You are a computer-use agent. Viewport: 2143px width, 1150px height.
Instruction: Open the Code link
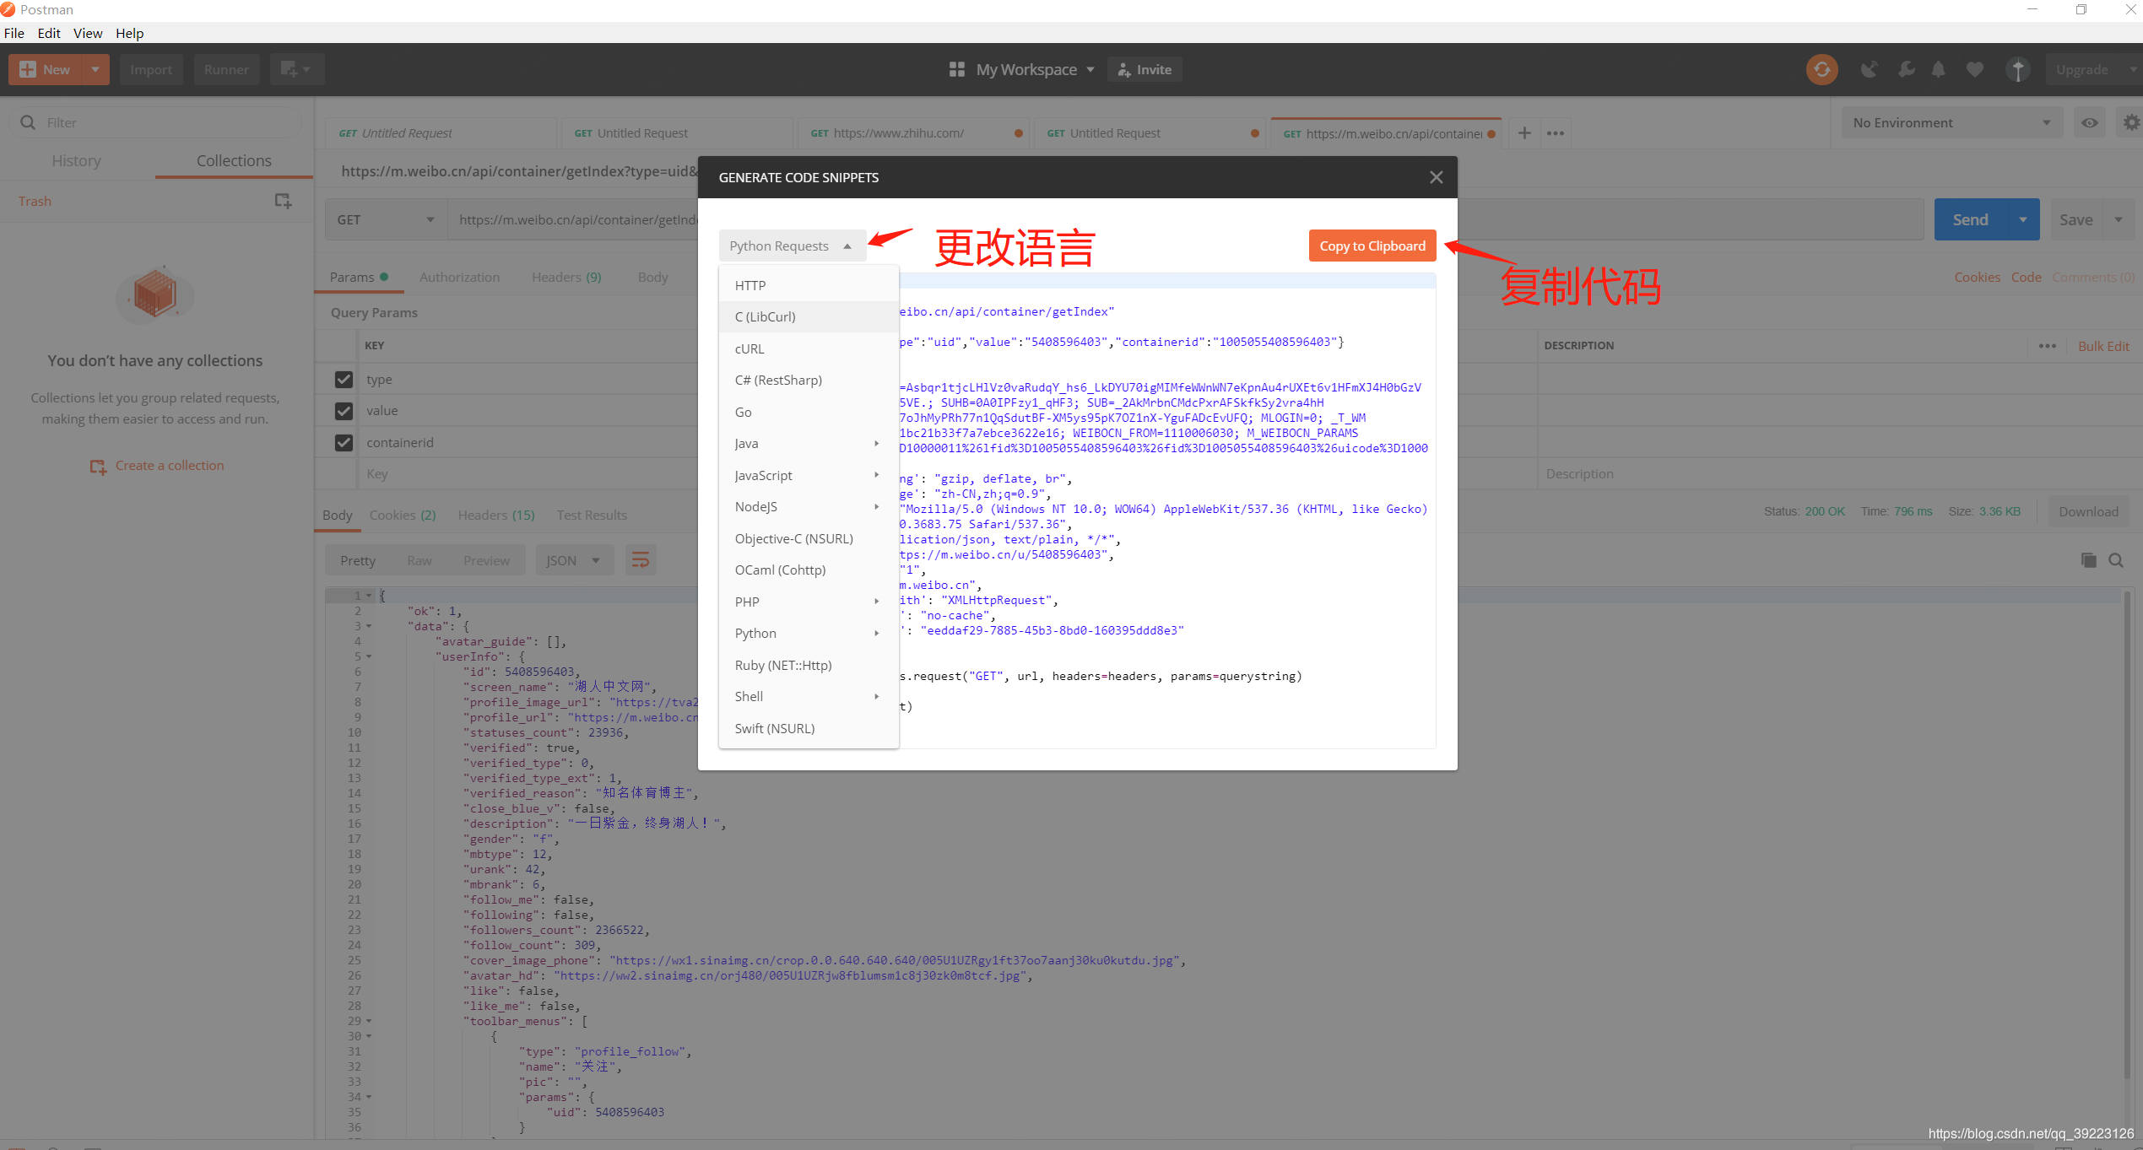coord(2026,277)
